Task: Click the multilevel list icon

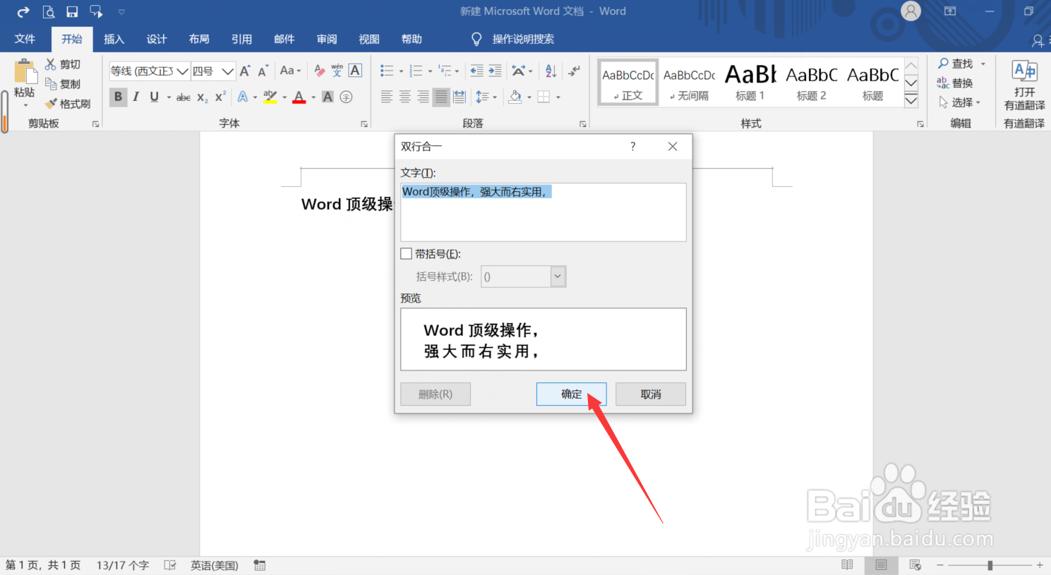Action: 445,71
